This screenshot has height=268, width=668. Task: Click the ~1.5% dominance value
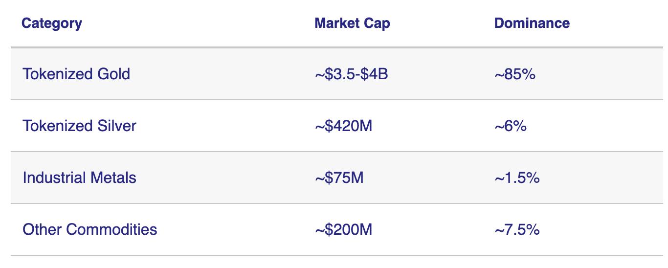coord(516,178)
